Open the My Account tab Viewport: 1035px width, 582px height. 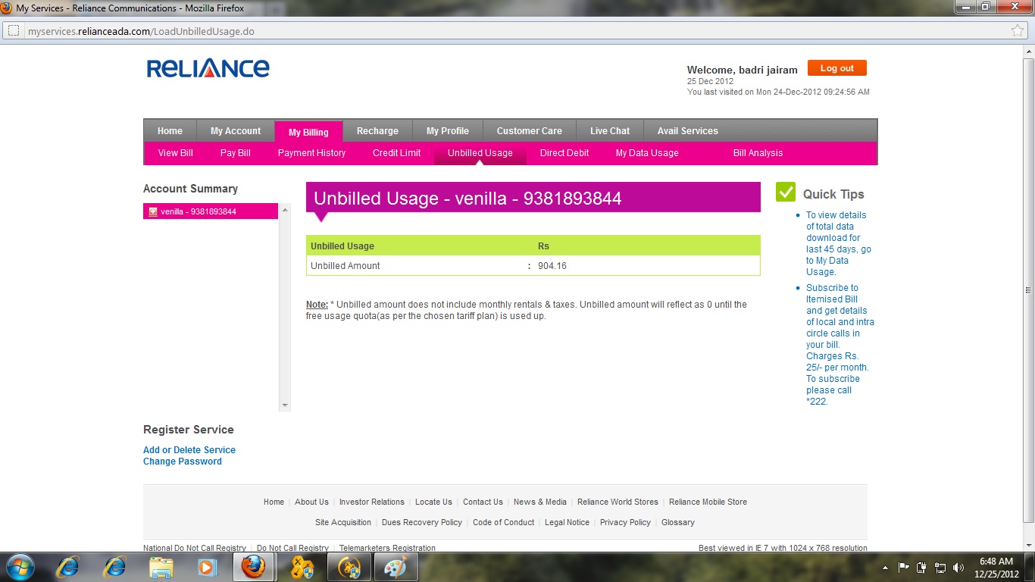click(x=236, y=131)
